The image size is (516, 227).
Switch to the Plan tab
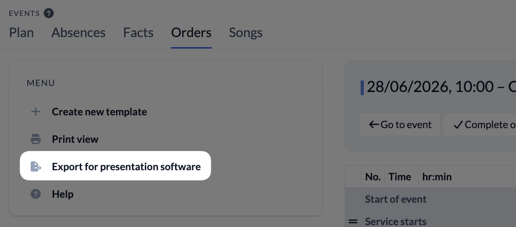[x=22, y=32]
